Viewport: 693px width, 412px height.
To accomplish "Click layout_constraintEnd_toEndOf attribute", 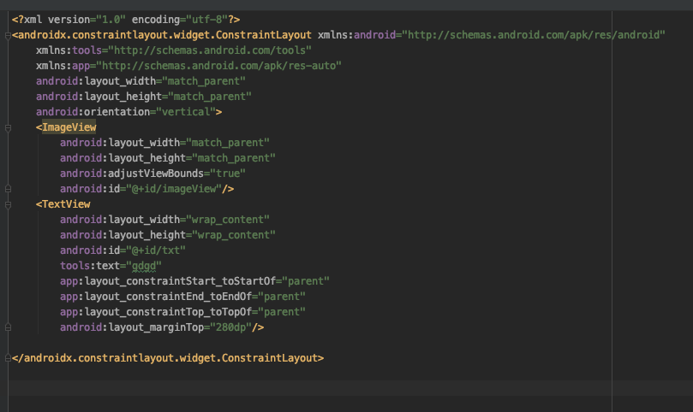I will [156, 297].
